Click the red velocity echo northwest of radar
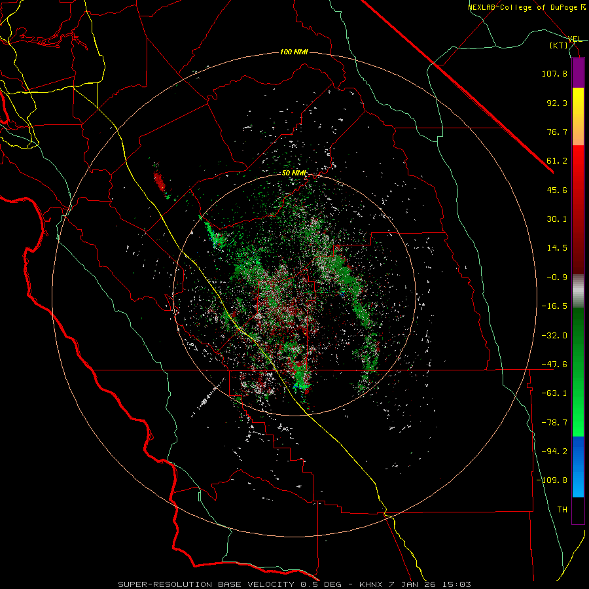 (159, 181)
